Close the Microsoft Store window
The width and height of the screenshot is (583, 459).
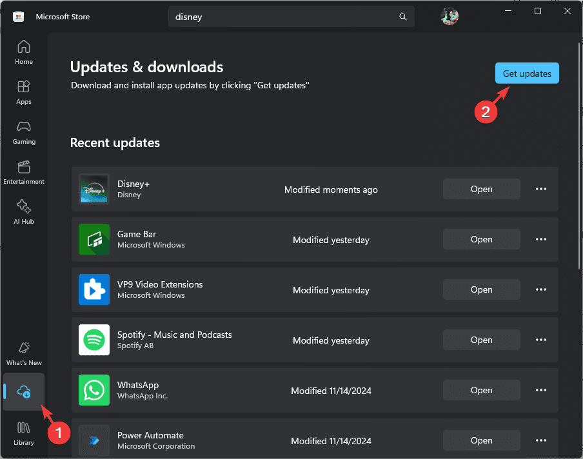click(568, 11)
